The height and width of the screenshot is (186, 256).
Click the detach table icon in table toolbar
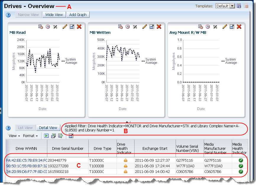[71, 136]
